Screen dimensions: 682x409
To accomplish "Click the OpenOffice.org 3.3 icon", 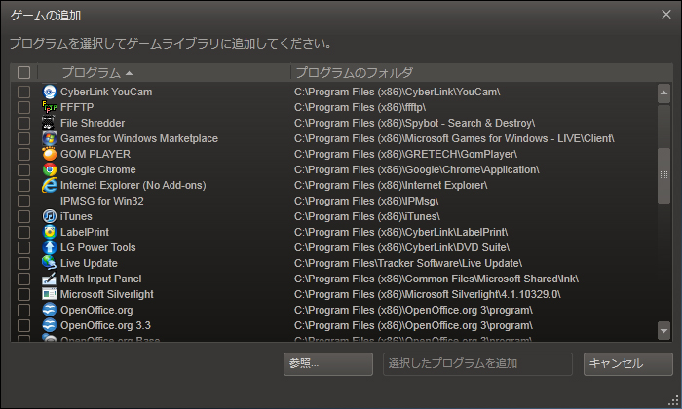I will click(x=49, y=325).
